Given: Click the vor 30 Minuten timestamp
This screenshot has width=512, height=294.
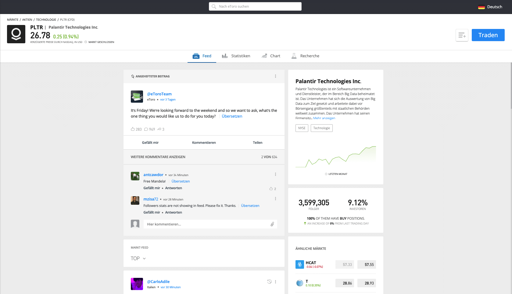Looking at the screenshot, I should 170,287.
